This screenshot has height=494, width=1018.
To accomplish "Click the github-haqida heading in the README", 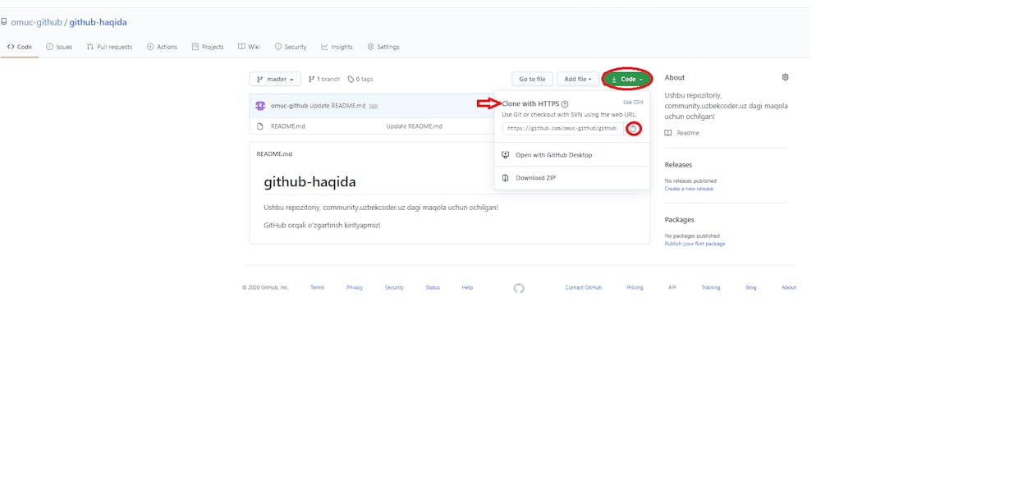I will point(310,182).
